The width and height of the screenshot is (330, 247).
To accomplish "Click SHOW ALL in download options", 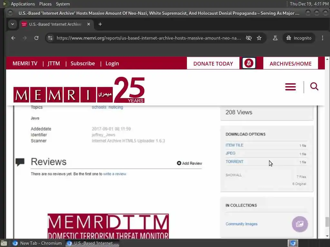I will pos(234,175).
